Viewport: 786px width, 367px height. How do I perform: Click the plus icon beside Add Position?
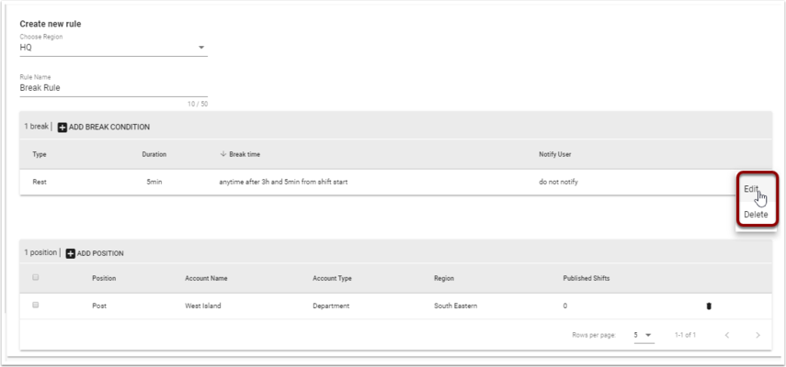[71, 254]
